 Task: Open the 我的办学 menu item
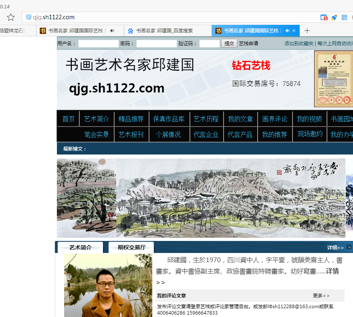342,134
